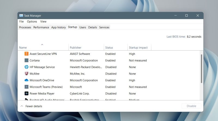Image resolution: width=218 pixels, height=121 pixels.
Task: Click the Last BIOS time 8.2 seconds value
Action: (194, 37)
